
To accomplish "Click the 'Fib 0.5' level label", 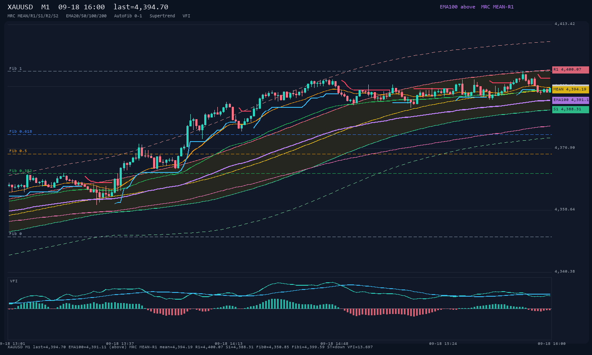I will click(x=18, y=151).
